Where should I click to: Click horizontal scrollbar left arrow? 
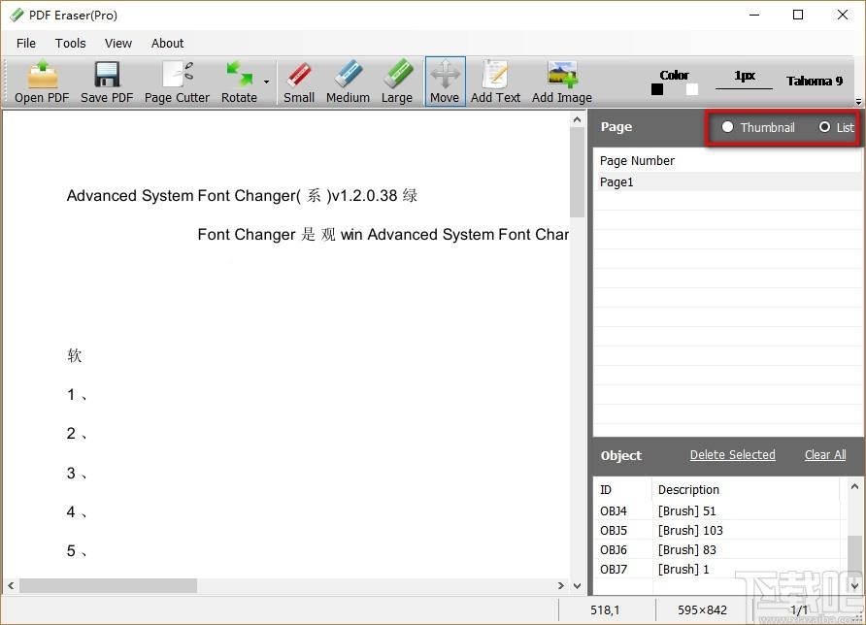pos(11,586)
